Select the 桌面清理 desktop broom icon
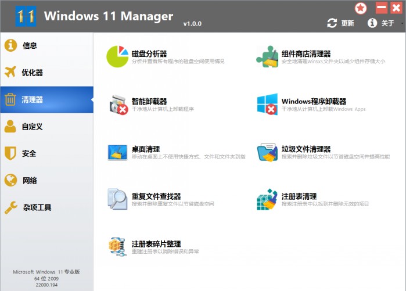 pyautogui.click(x=117, y=152)
